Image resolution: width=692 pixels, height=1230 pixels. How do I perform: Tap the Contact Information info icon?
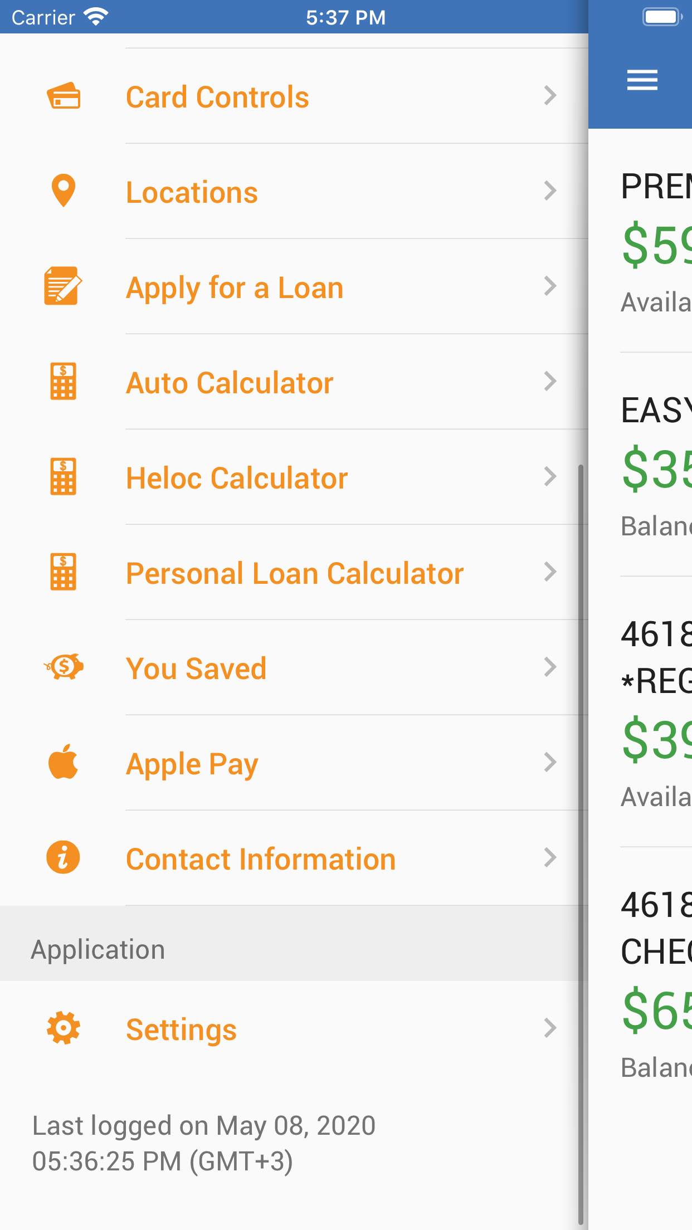point(63,857)
